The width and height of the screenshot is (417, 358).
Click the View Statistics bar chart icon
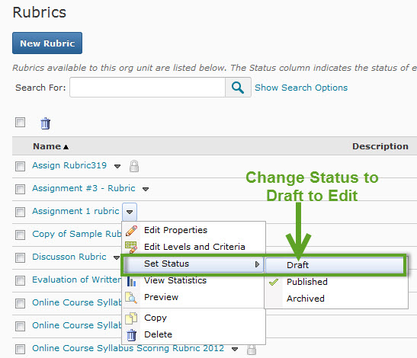click(x=131, y=280)
